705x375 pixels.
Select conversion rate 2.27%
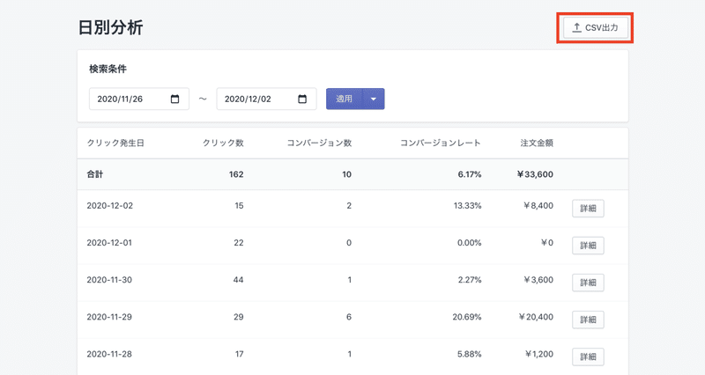(470, 280)
